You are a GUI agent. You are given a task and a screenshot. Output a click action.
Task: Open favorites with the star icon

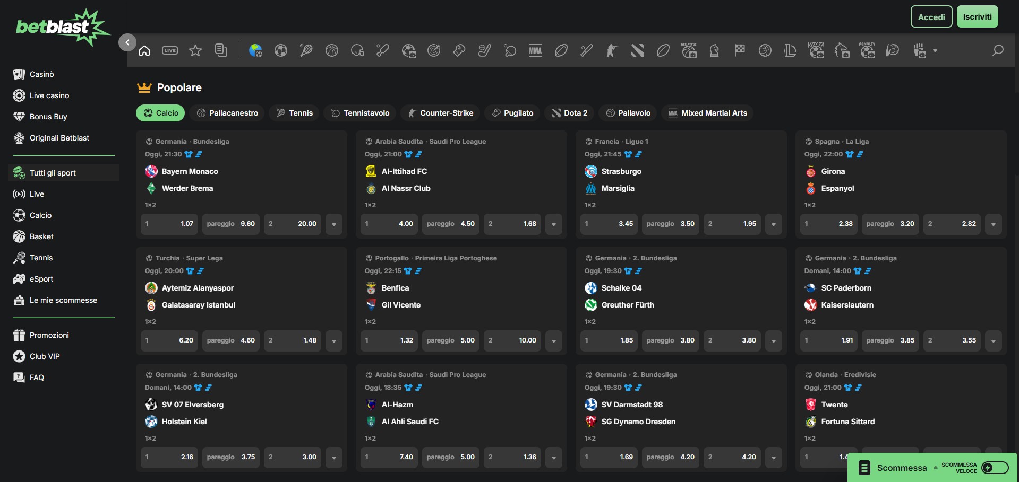(x=195, y=51)
